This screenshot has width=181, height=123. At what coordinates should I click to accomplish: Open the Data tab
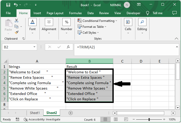point(90,13)
